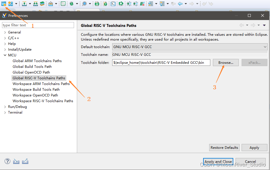Image resolution: width=270 pixels, height=170 pixels.
Task: Click the green monitor toolbar icon
Action: click(63, 4)
